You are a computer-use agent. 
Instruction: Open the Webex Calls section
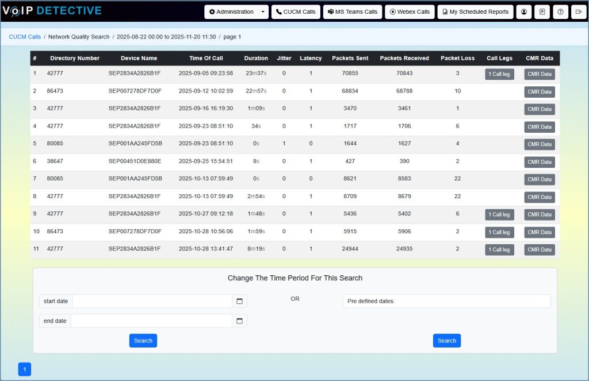point(410,11)
